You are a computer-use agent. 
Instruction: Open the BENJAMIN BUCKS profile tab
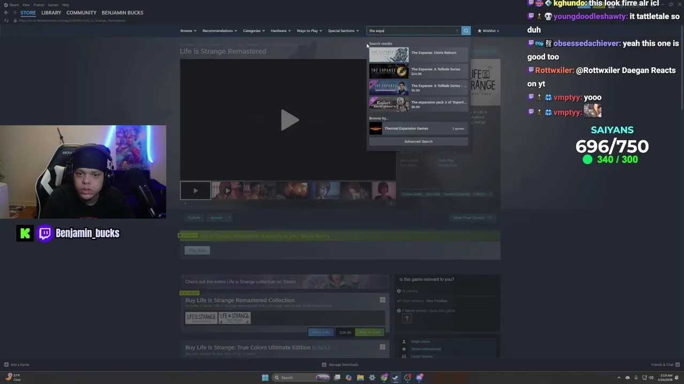tap(122, 12)
